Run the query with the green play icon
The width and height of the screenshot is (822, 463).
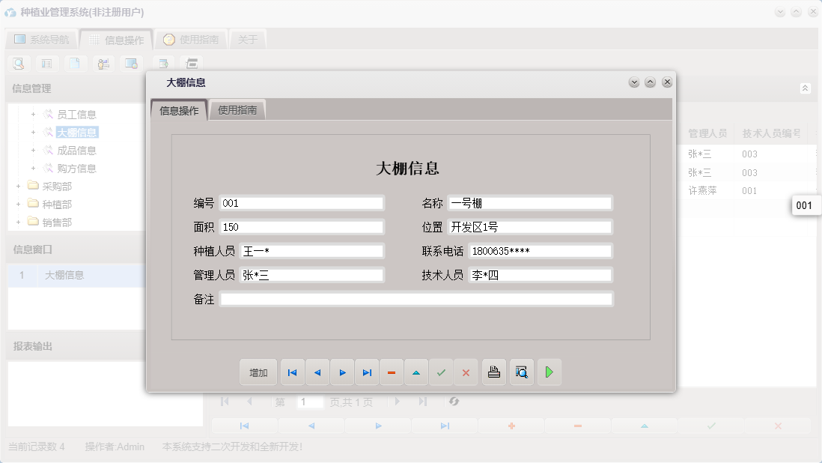tap(549, 372)
